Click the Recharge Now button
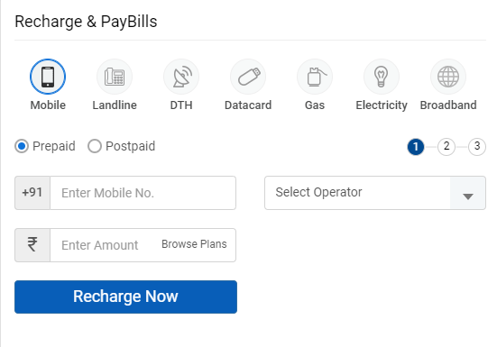The height and width of the screenshot is (347, 497). point(126,297)
